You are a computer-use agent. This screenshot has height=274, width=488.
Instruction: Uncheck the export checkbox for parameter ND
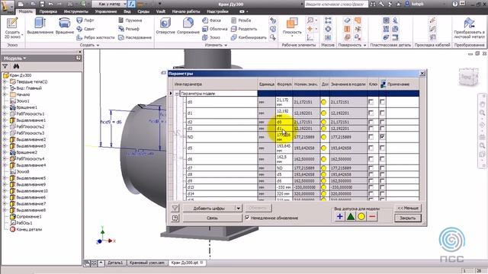382,137
